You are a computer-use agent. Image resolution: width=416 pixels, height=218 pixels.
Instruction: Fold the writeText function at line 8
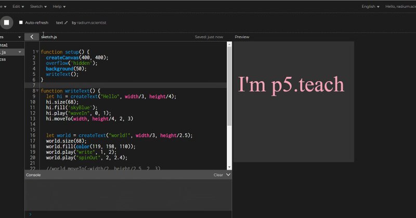(x=37, y=91)
